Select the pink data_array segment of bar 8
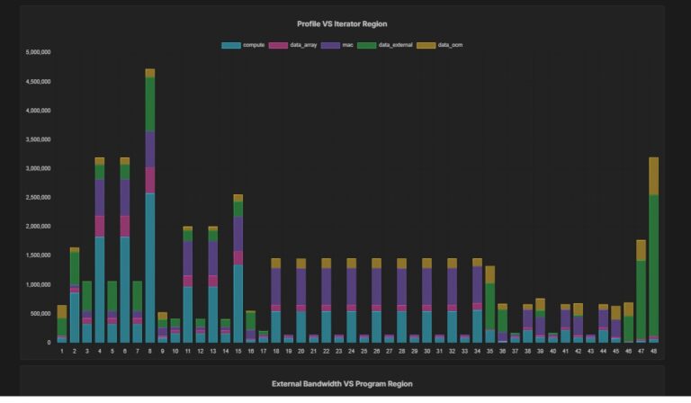The image size is (691, 403). point(150,180)
